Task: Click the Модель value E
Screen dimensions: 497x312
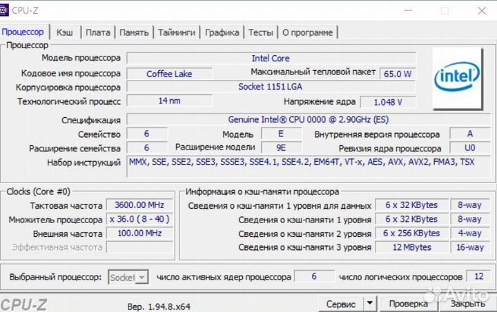Action: pyautogui.click(x=281, y=134)
